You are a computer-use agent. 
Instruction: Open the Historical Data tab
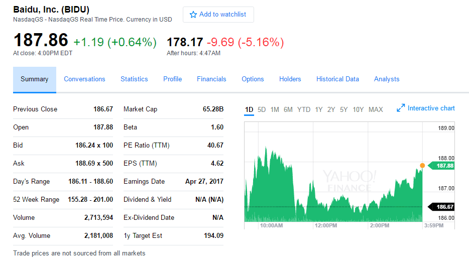pos(337,79)
